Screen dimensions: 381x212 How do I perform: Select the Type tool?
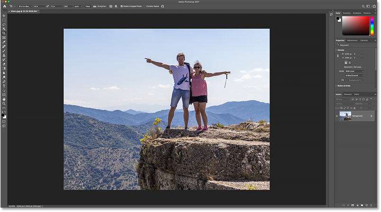4,86
